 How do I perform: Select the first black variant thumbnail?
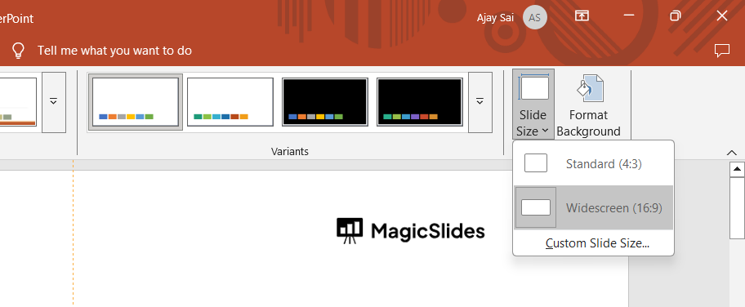325,102
